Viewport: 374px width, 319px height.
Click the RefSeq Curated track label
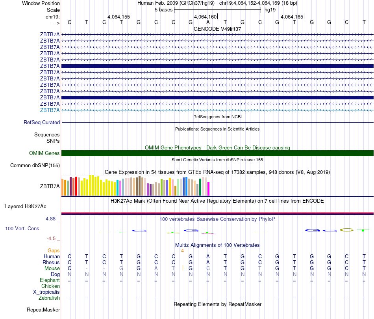42,122
